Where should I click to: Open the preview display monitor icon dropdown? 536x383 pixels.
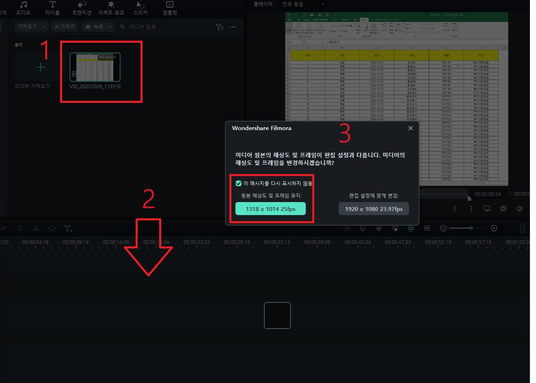487,209
